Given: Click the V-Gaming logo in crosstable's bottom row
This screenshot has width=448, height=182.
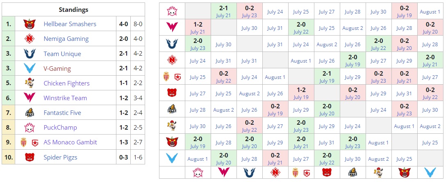Looking at the screenshot, I should [430, 173].
